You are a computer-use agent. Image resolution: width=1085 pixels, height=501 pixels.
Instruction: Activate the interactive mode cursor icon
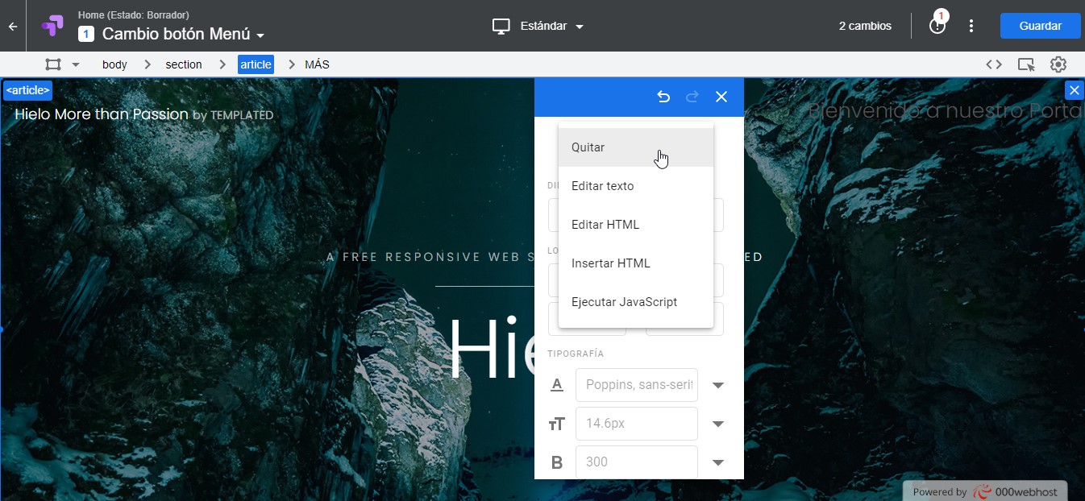click(1025, 64)
